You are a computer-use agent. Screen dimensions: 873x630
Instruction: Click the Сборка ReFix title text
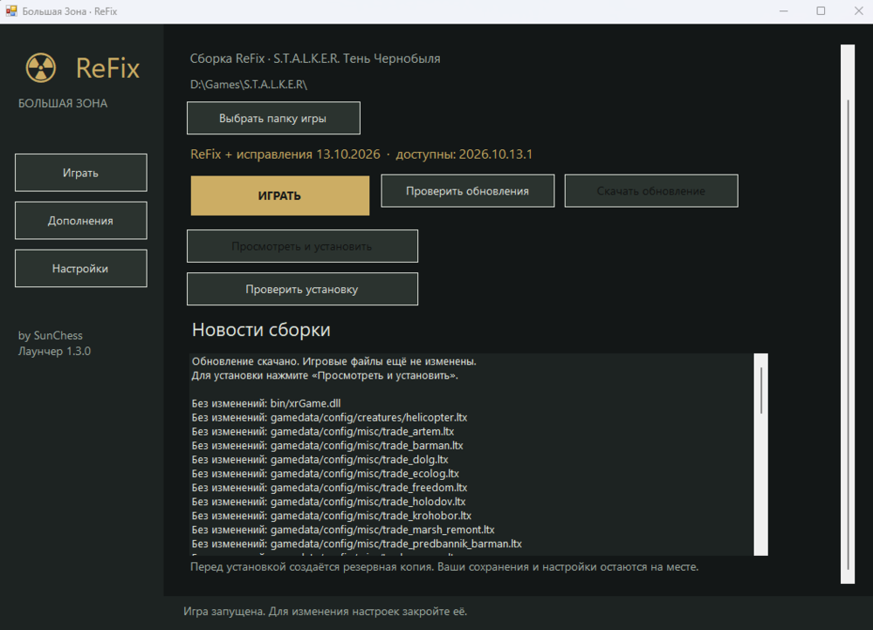point(315,58)
